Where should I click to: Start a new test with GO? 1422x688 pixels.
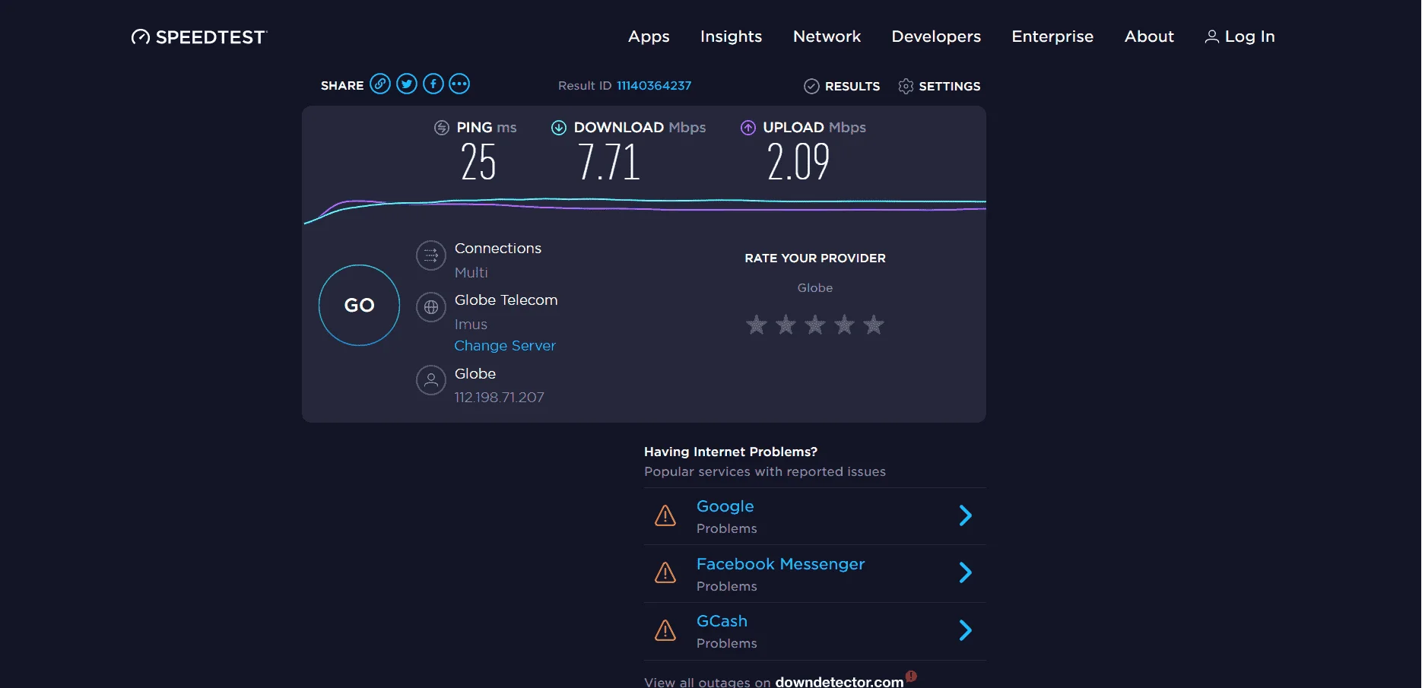click(359, 305)
